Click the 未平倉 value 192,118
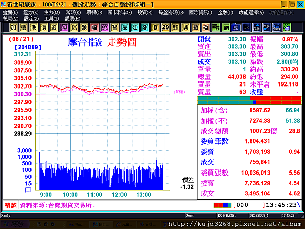Screen dimensions: 305x229 point(288,84)
